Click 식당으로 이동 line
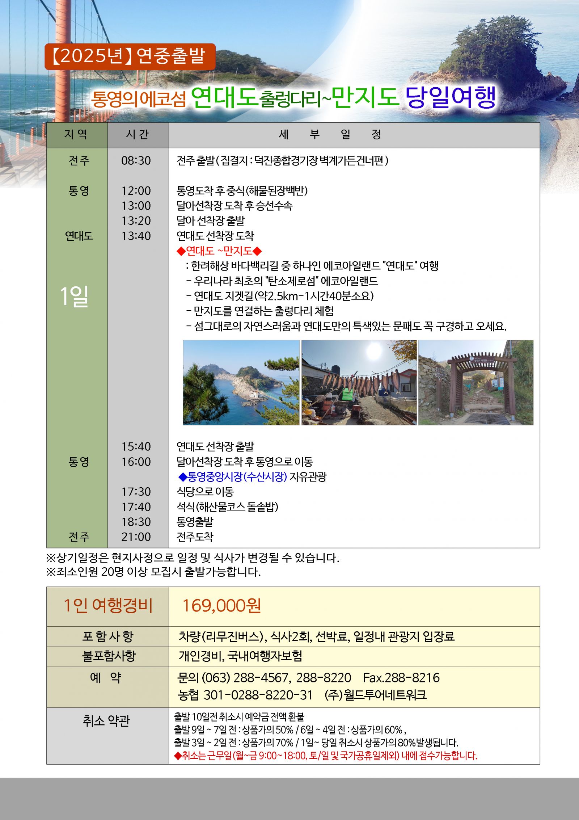579x820 pixels. click(205, 492)
